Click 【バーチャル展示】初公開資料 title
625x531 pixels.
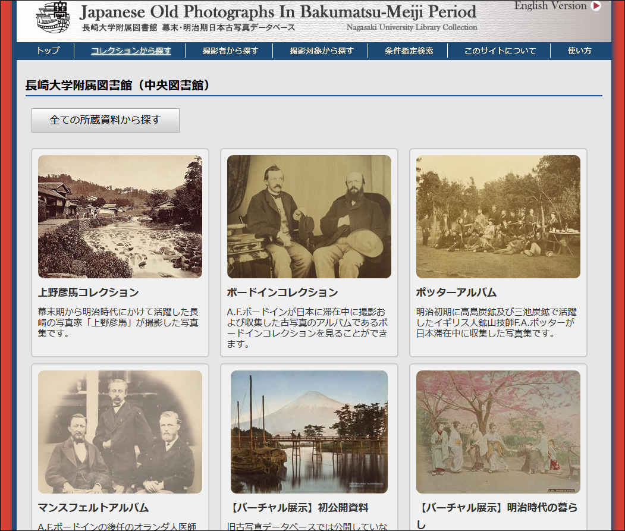coord(297,507)
